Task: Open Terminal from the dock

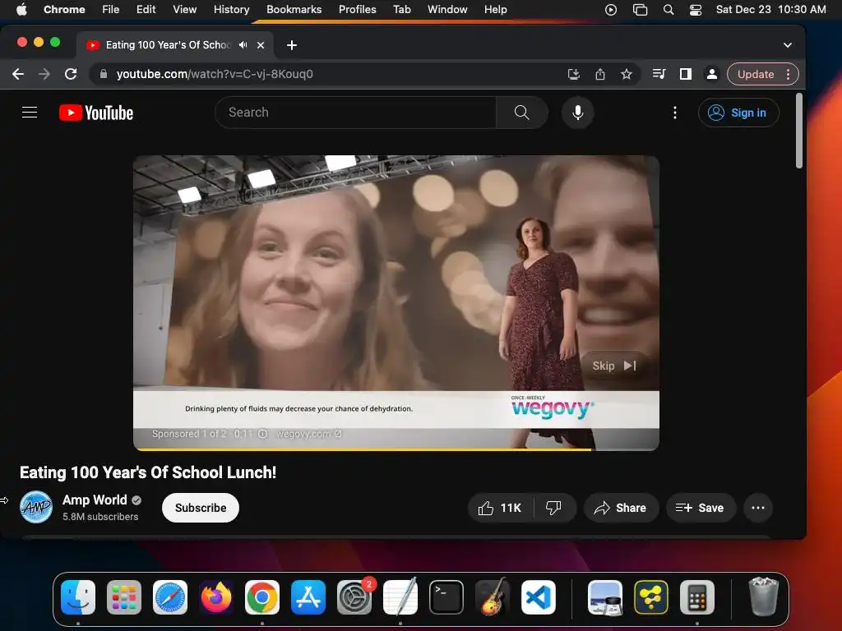Action: [x=446, y=597]
